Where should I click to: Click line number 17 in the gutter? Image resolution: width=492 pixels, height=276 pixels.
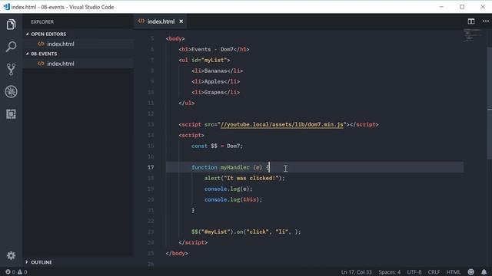coord(151,167)
